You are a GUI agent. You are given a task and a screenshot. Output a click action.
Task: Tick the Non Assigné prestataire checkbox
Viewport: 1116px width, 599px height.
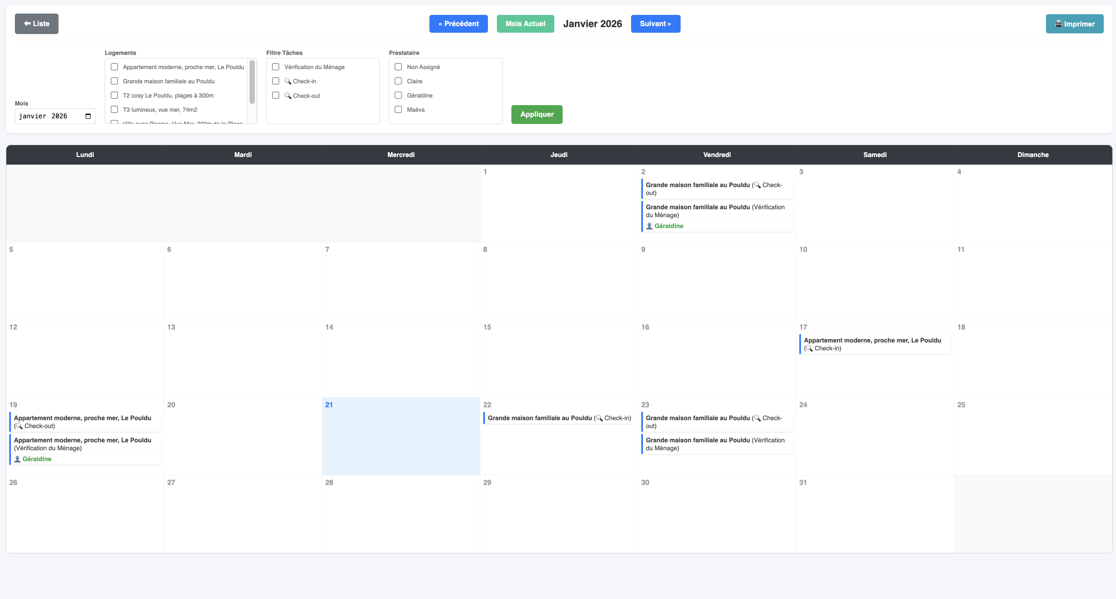tap(398, 67)
